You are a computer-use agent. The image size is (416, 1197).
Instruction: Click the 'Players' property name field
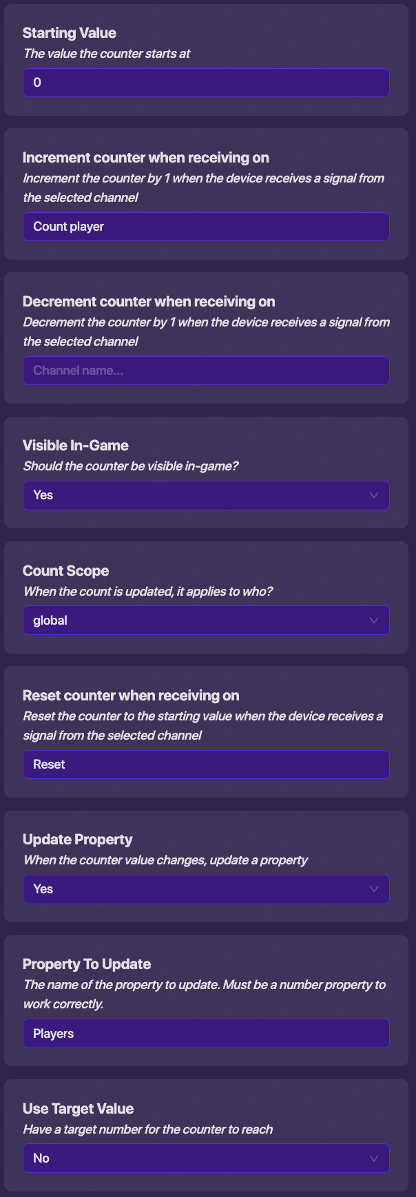pos(206,1034)
